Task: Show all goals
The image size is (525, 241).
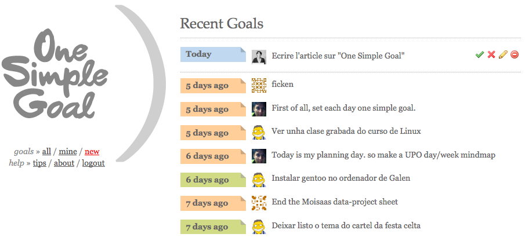Action: pos(46,151)
